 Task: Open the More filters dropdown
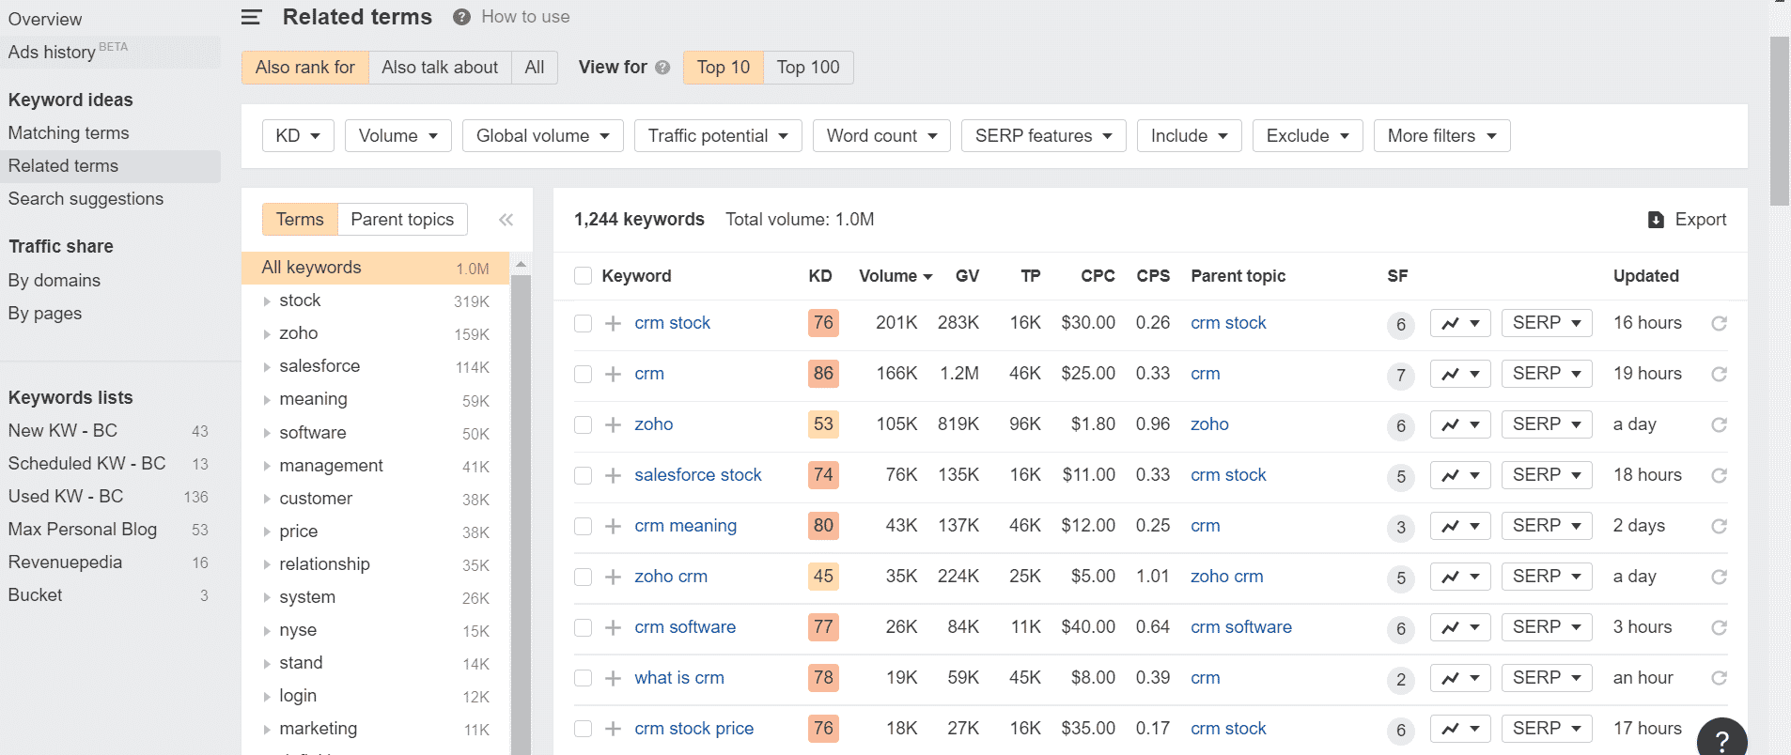(1442, 136)
